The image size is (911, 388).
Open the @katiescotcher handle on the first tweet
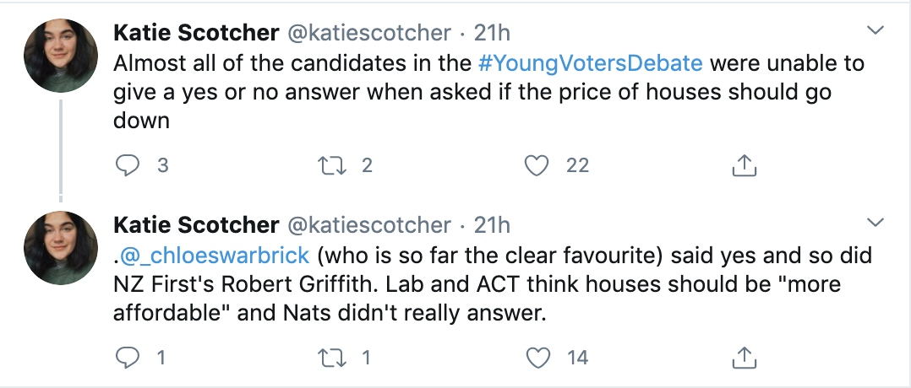tap(369, 33)
